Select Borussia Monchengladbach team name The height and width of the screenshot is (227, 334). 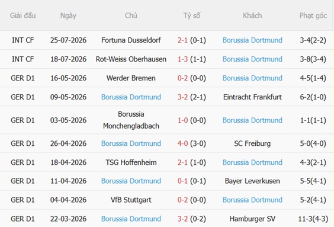pyautogui.click(x=131, y=120)
